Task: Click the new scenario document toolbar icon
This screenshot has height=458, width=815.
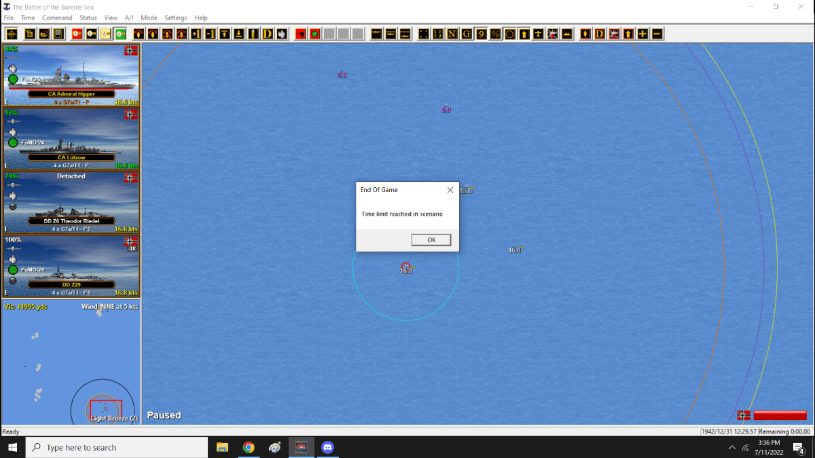Action: point(31,34)
